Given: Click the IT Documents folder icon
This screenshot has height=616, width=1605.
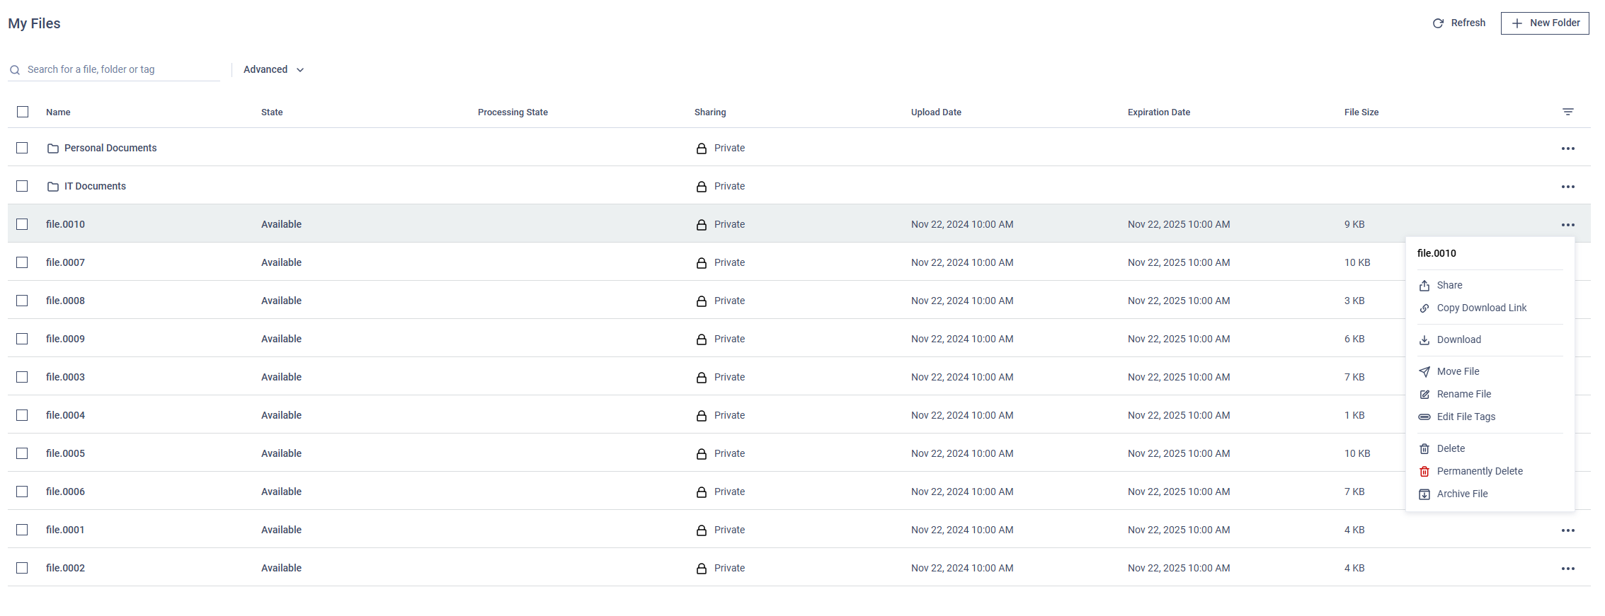Looking at the screenshot, I should tap(53, 187).
